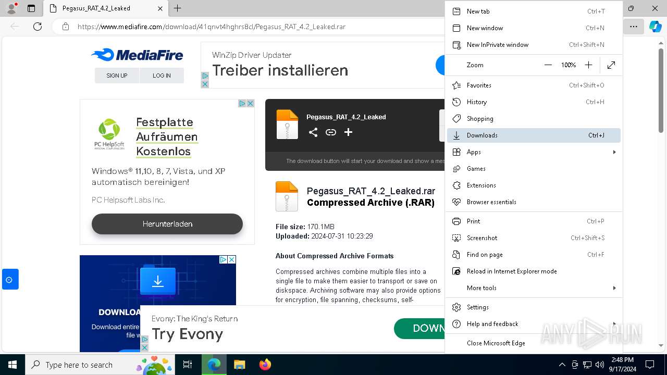Select New tab menu entry
The image size is (667, 375).
(x=534, y=11)
